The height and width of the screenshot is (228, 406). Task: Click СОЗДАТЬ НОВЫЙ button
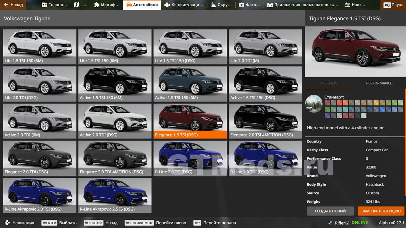tap(330, 211)
